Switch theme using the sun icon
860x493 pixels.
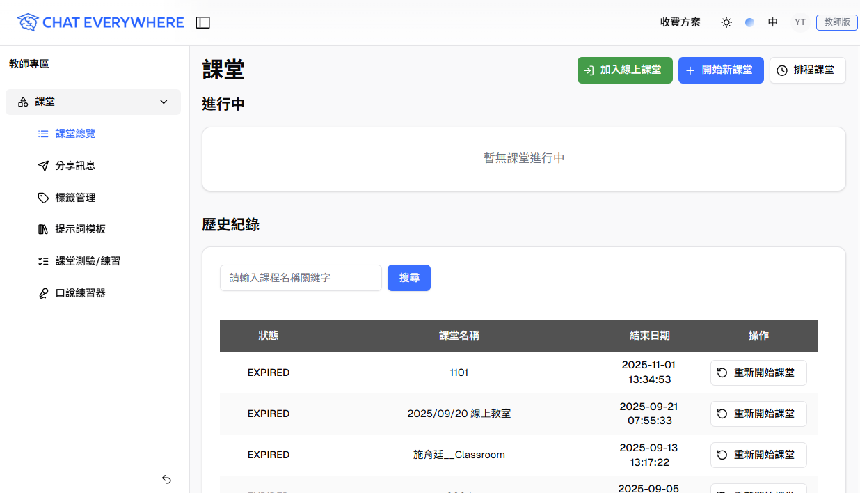coord(726,22)
